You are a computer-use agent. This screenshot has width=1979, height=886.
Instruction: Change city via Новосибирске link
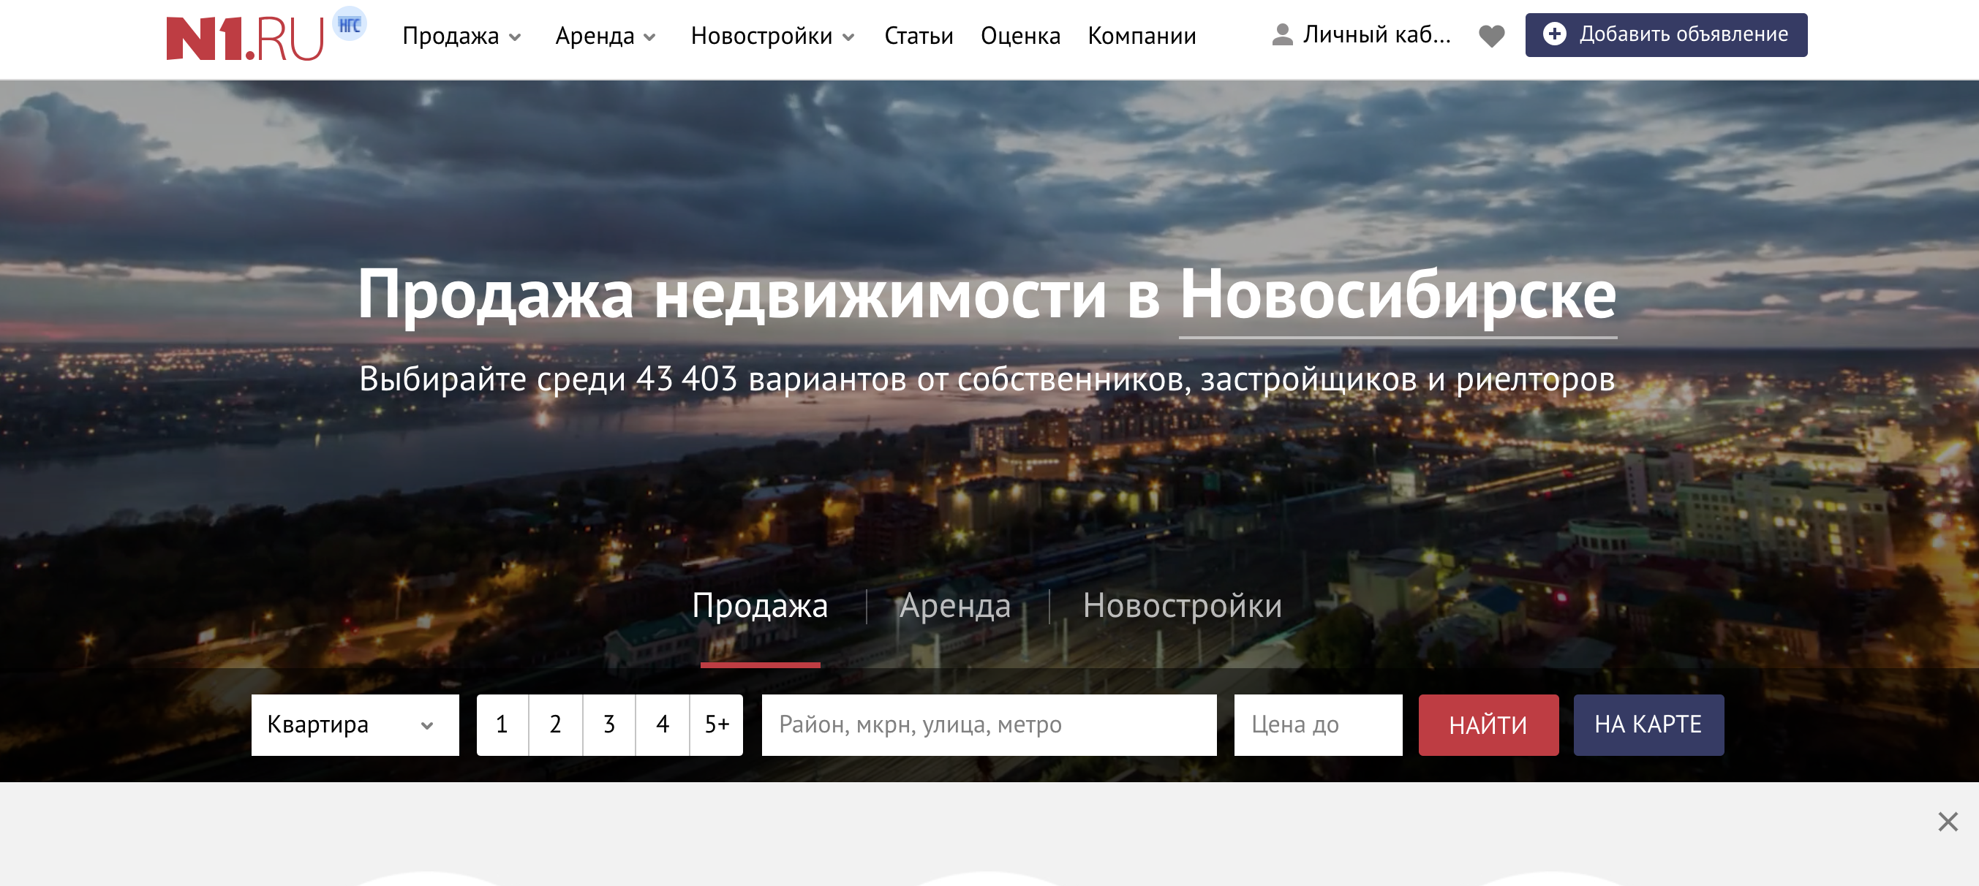1398,295
